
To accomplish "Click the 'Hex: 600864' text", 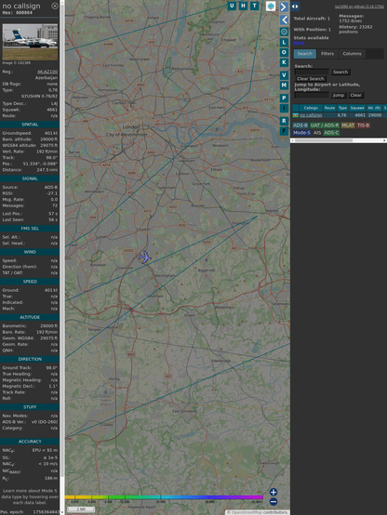I will click(18, 13).
